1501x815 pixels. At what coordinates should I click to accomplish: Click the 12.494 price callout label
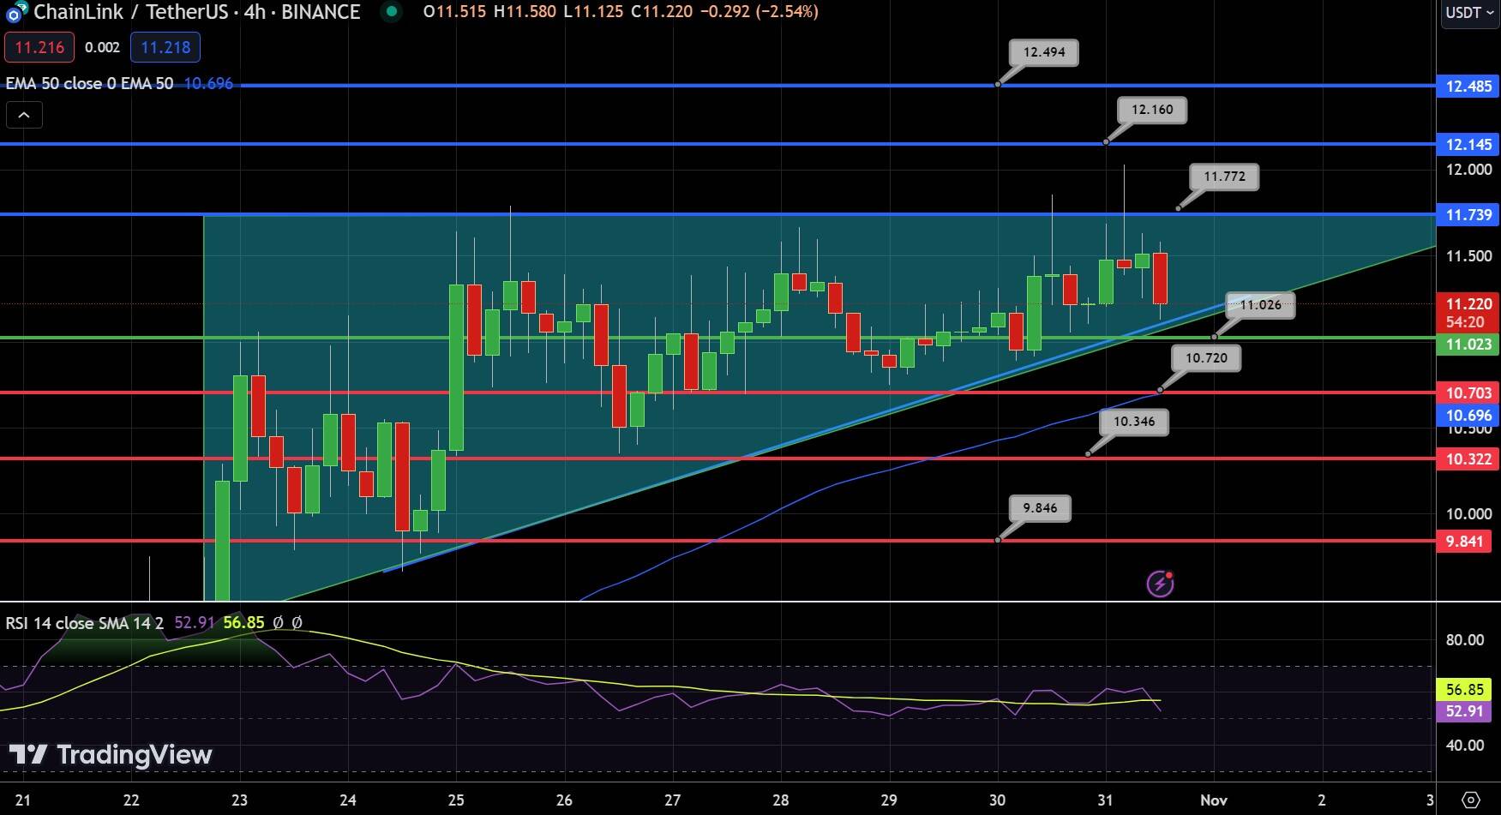(x=1044, y=52)
